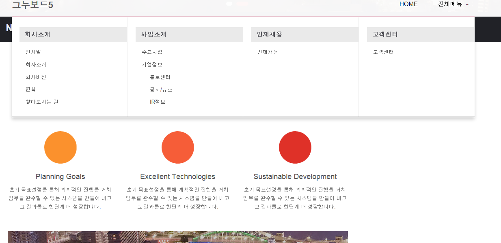Open the 회사비전 page link
501x243 pixels.
pos(36,77)
